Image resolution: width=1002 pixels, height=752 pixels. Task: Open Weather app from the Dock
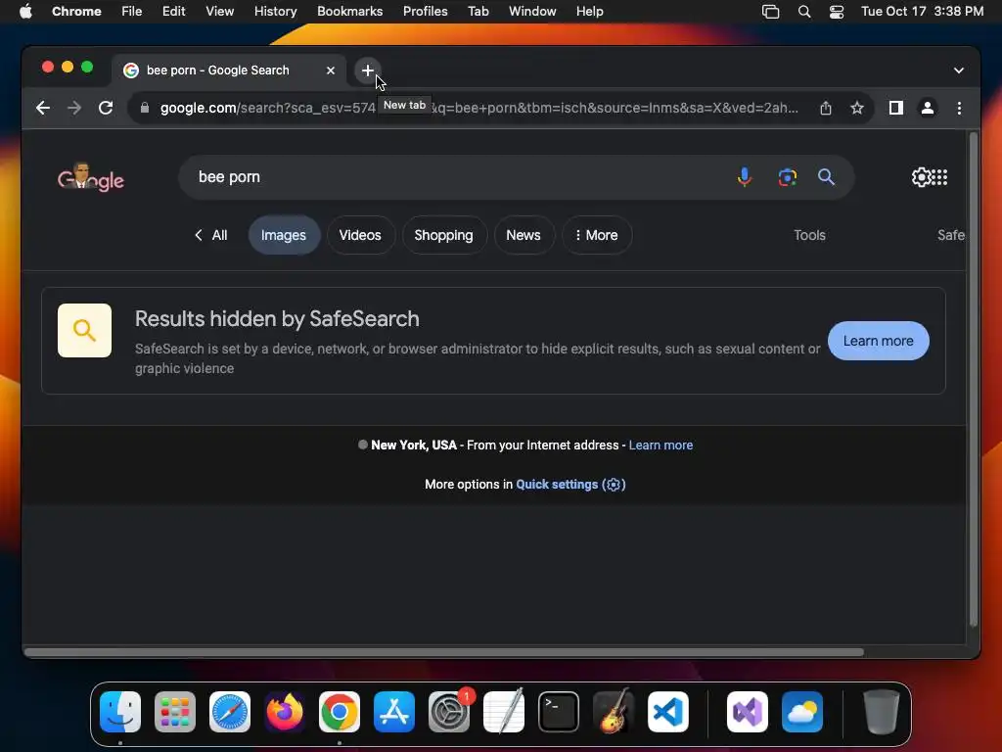pos(802,712)
